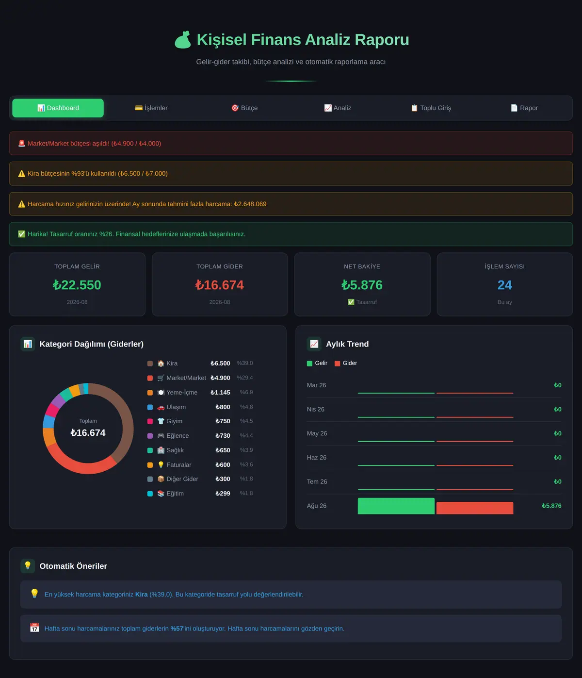The image size is (582, 678).
Task: Click the Toplam Gider summary card
Action: (x=220, y=284)
